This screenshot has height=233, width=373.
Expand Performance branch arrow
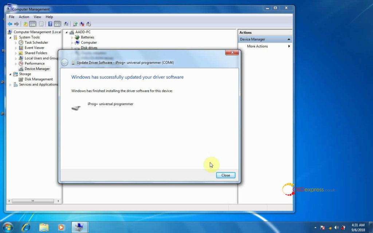point(16,63)
